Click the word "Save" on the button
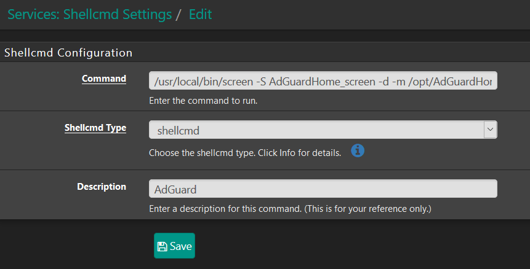This screenshot has width=530, height=269. point(181,246)
